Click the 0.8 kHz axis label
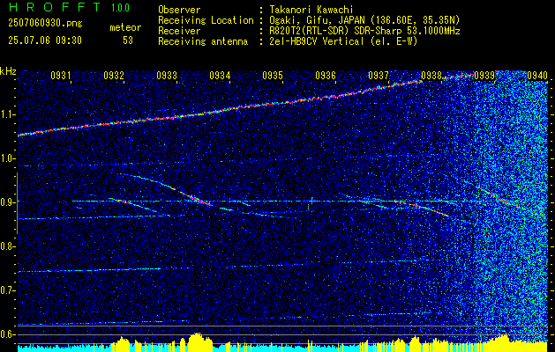 coord(8,246)
